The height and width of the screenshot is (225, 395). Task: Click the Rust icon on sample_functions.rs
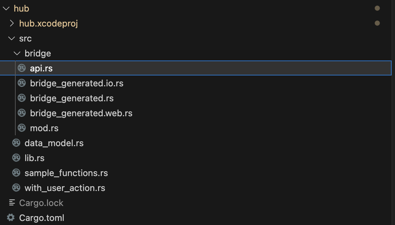pyautogui.click(x=16, y=173)
